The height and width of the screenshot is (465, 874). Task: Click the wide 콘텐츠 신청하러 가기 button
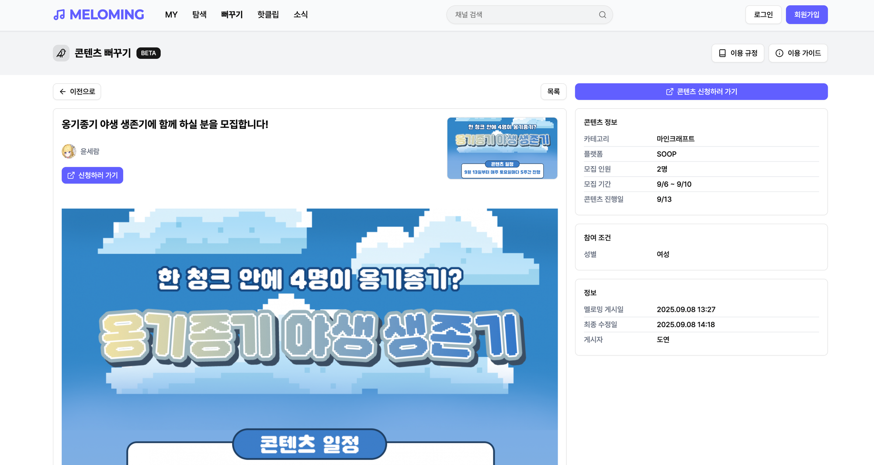(x=701, y=92)
